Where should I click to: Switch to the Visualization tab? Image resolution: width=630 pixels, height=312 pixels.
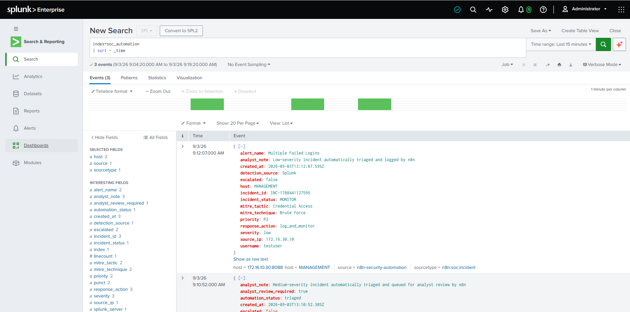(x=189, y=78)
